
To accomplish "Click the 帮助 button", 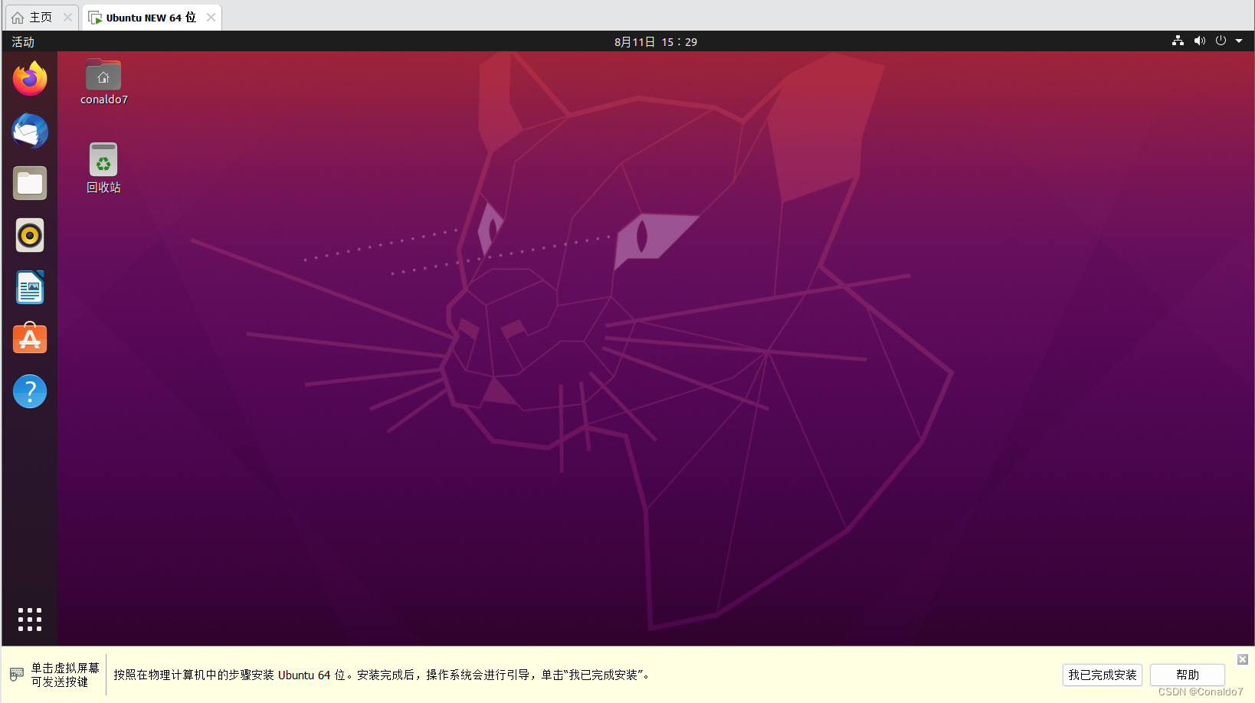I will tap(1188, 675).
